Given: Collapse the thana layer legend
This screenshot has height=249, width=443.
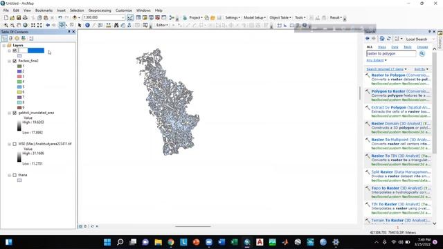Looking at the screenshot, I should [9, 175].
